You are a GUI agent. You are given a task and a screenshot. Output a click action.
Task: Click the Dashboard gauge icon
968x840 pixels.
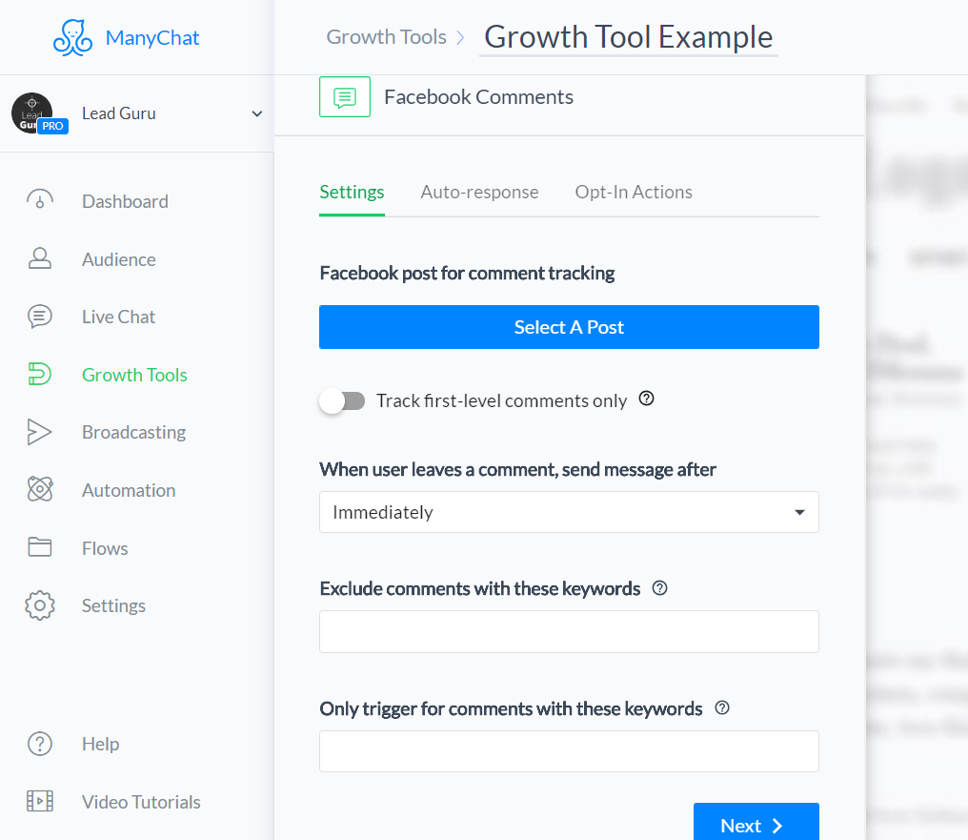tap(40, 201)
